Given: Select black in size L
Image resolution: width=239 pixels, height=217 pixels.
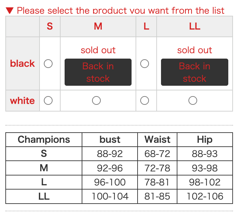Looking at the screenshot, I should tap(145, 64).
